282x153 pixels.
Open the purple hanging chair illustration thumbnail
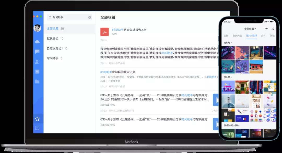(x=242, y=67)
